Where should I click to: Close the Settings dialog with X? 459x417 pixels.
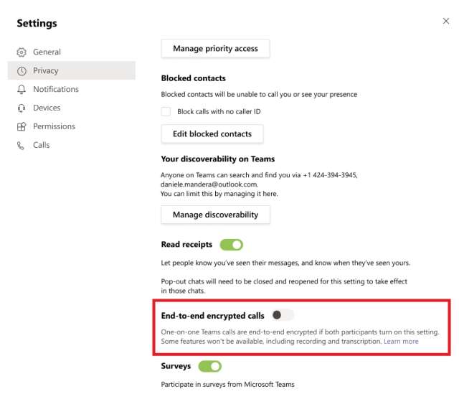pos(446,22)
